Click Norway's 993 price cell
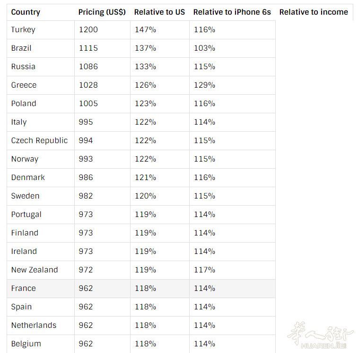 pyautogui.click(x=86, y=159)
